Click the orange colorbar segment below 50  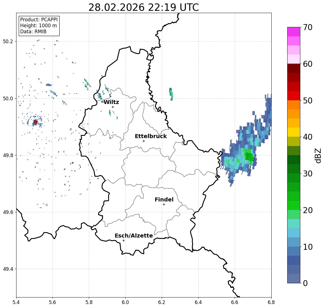294,105
